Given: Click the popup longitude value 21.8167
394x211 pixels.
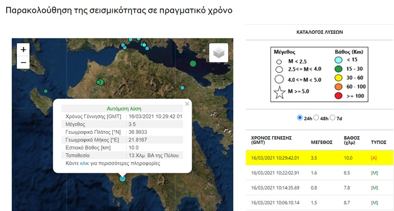Looking at the screenshot, I should (138, 140).
